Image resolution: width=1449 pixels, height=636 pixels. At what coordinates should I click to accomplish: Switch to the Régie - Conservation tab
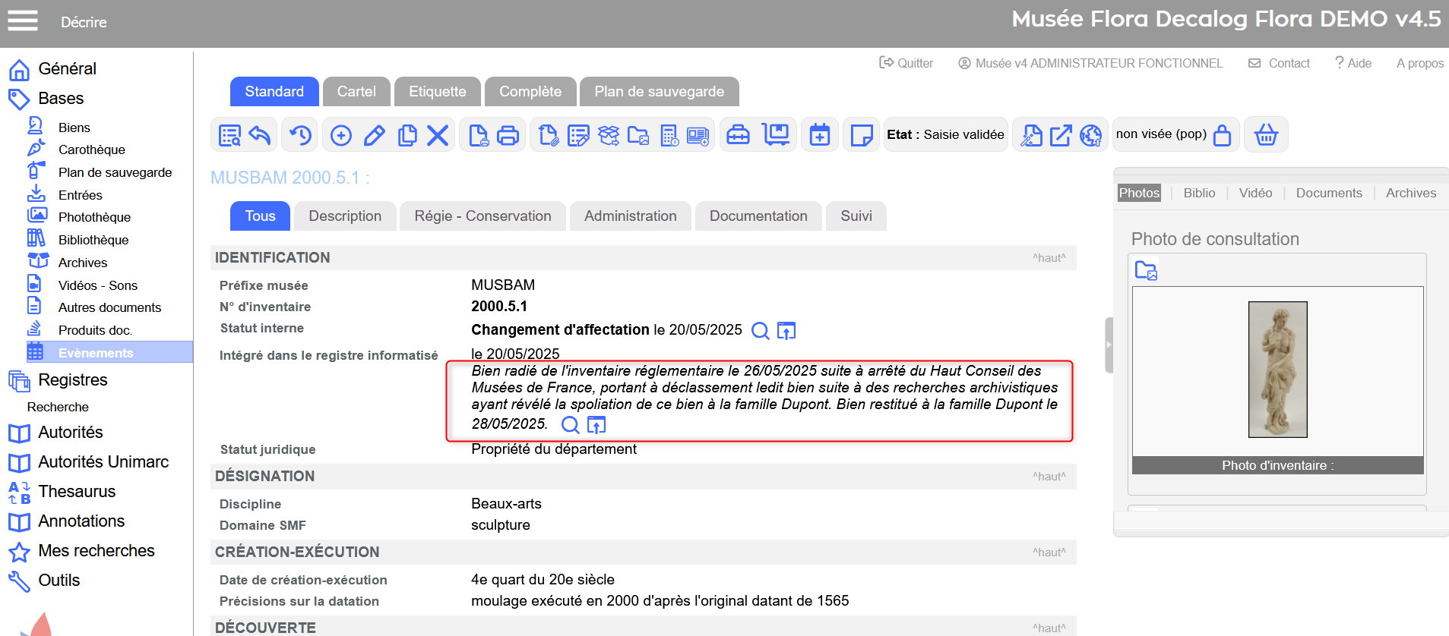point(482,216)
